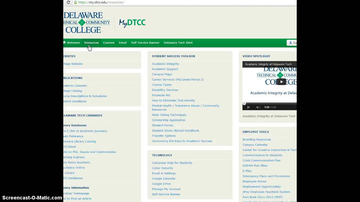Open How to Eliminate Test Anxiety link
This screenshot has height=202, width=360.
(x=174, y=100)
